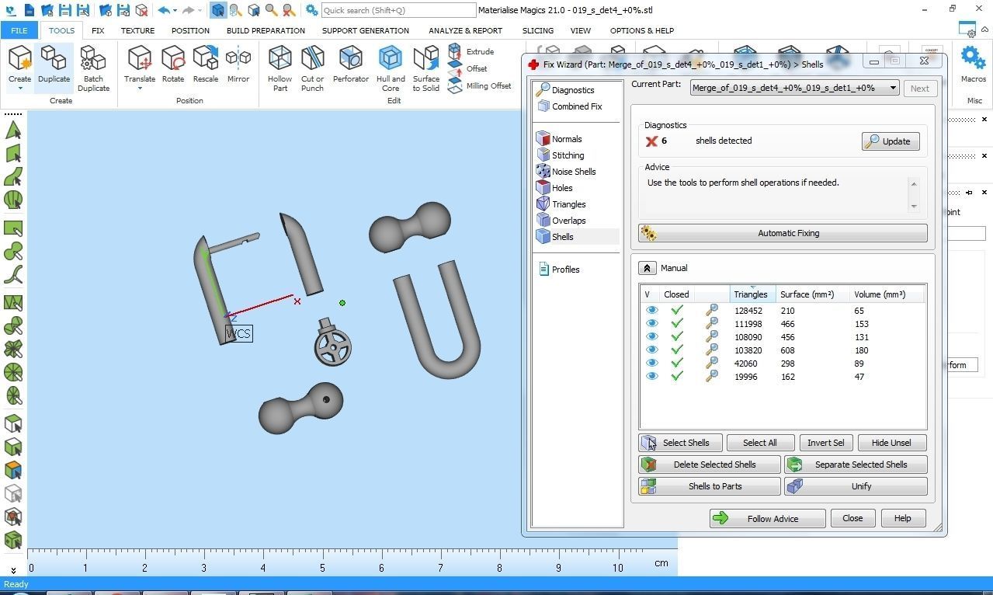
Task: Toggle visibility of shell with 111998 triangles
Action: coord(651,324)
